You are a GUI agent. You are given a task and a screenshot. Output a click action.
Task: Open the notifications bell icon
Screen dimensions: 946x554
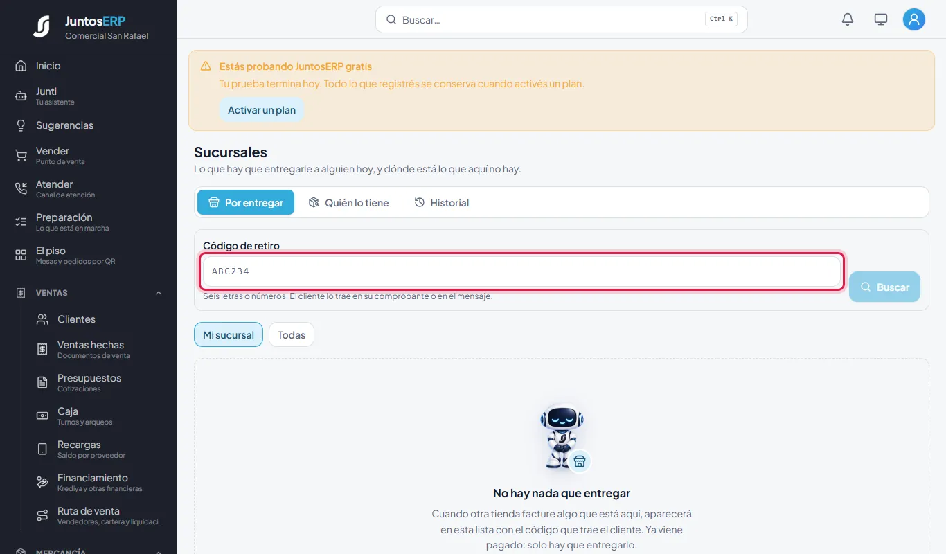(x=848, y=19)
